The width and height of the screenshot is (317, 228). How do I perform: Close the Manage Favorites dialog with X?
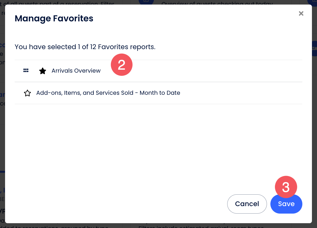(301, 14)
